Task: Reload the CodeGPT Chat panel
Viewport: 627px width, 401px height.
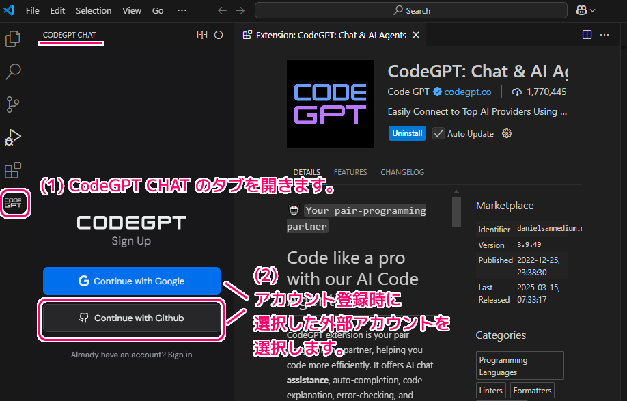Action: coord(217,34)
